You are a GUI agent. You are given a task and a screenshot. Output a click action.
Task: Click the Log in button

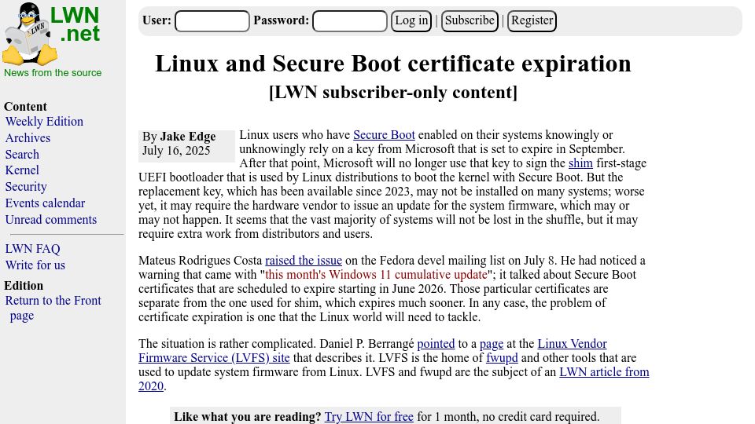(411, 21)
